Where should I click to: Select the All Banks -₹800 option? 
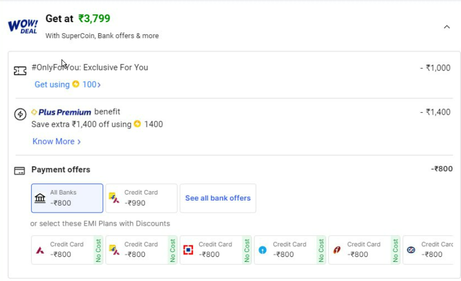67,198
